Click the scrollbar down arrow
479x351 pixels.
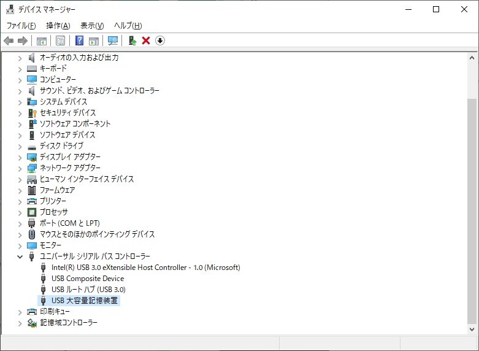[x=472, y=330]
